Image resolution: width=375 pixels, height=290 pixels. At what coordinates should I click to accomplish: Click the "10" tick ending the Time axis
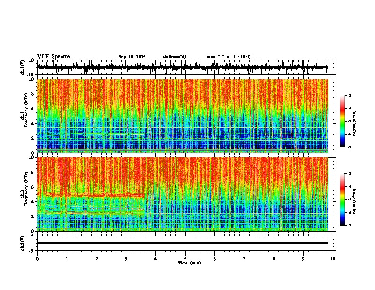click(x=333, y=259)
